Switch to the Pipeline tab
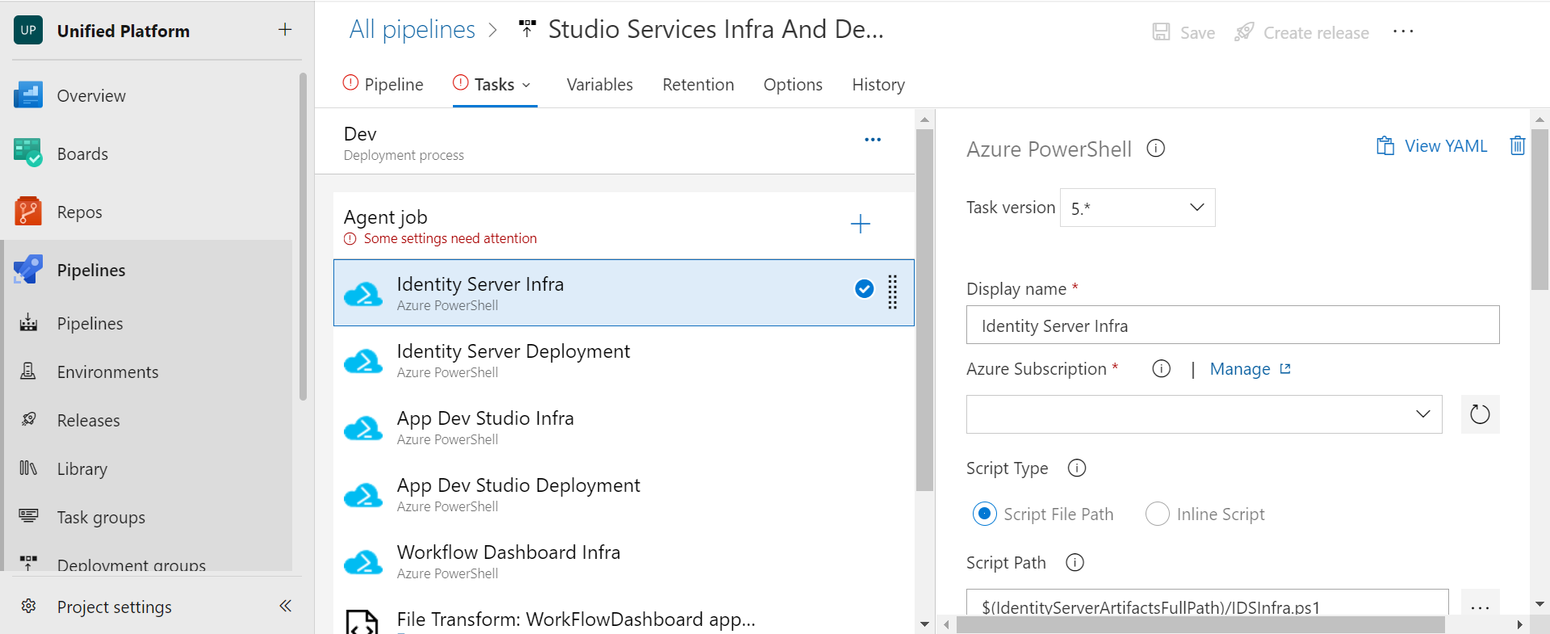 point(383,84)
